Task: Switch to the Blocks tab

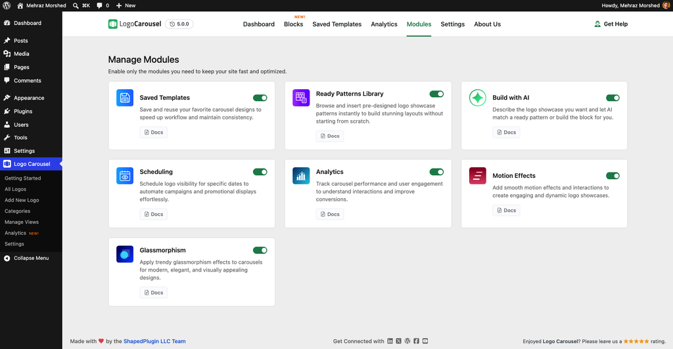Action: coord(294,24)
